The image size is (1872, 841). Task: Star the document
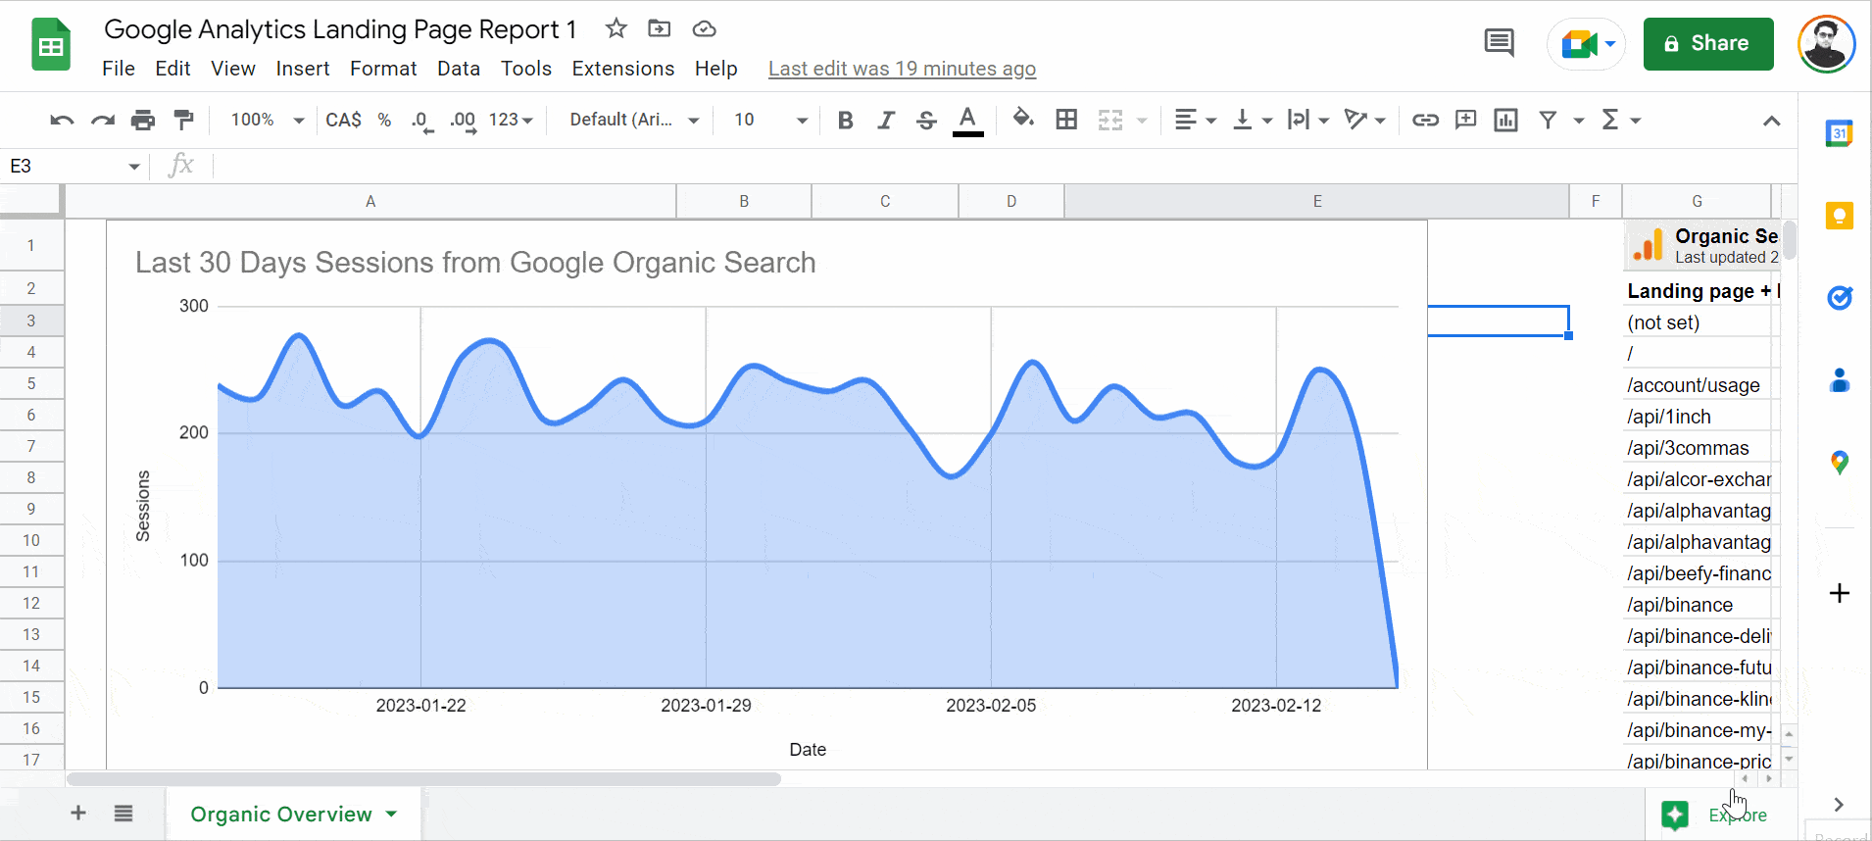tap(616, 28)
